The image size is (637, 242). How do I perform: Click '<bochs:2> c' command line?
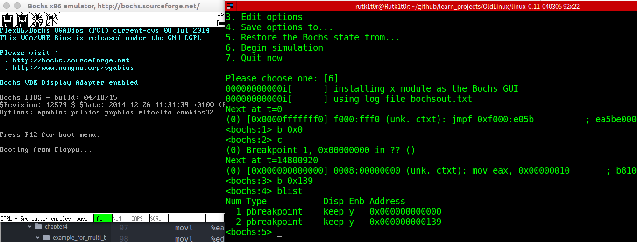coord(254,140)
